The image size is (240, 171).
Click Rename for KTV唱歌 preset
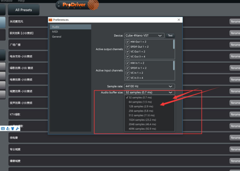coord(235,114)
